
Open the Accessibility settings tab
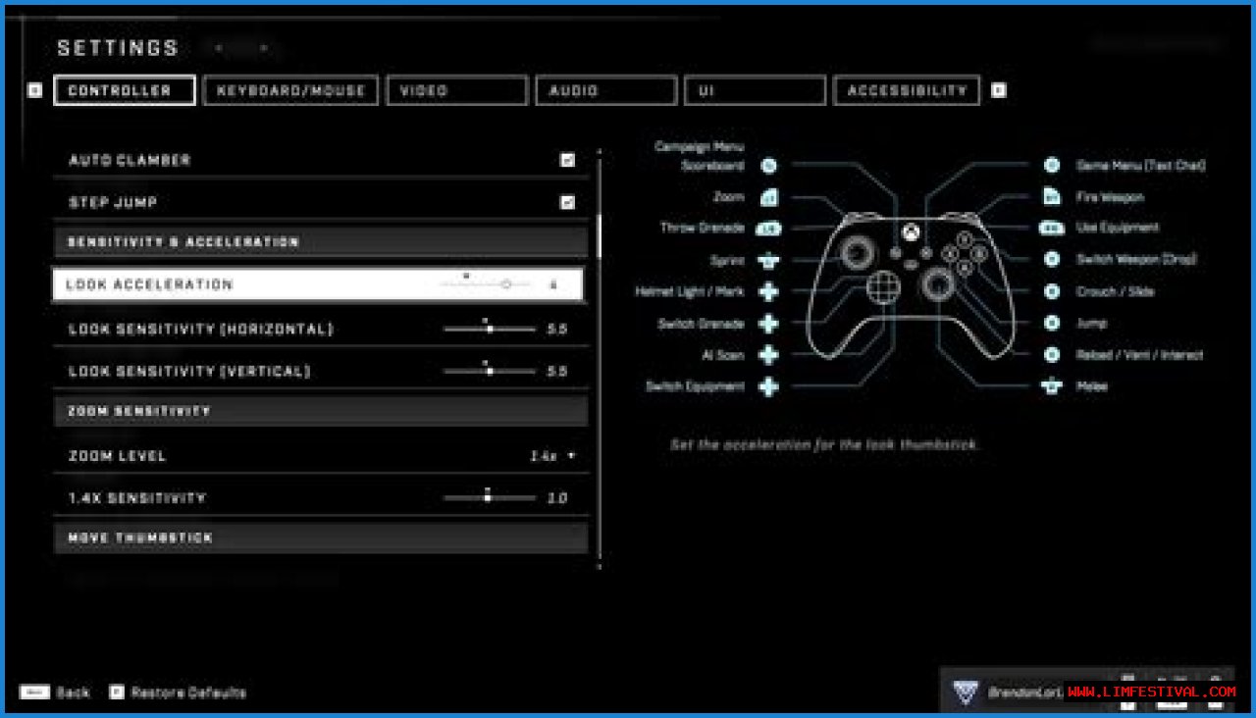(x=907, y=90)
